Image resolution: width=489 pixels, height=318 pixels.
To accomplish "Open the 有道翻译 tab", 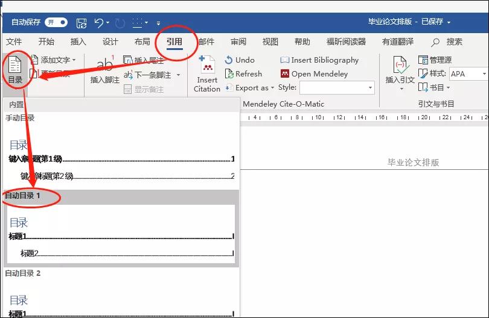I will coord(398,42).
